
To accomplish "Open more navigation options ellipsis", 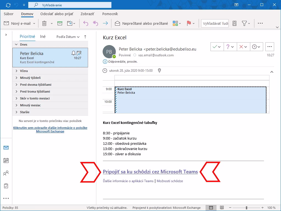I will point(6,198).
